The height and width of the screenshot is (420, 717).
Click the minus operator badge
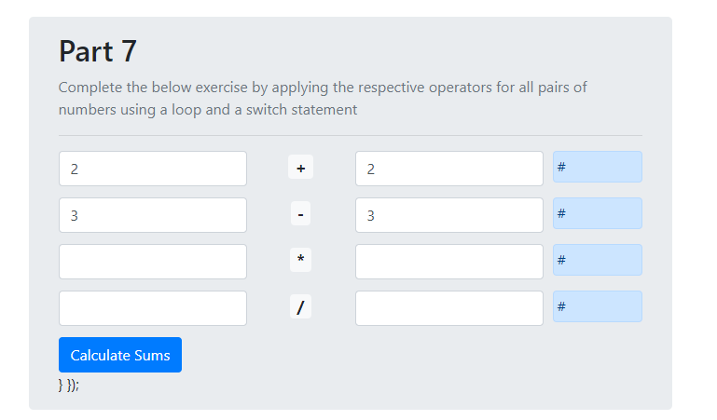[300, 215]
